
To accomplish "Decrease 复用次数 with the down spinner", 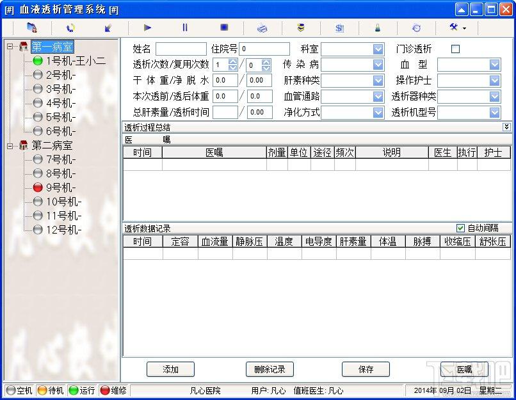I will [x=266, y=68].
